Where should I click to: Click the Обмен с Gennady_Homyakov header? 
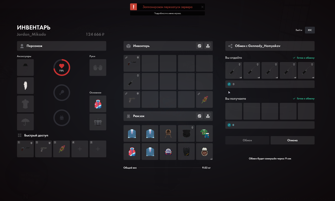click(x=270, y=46)
